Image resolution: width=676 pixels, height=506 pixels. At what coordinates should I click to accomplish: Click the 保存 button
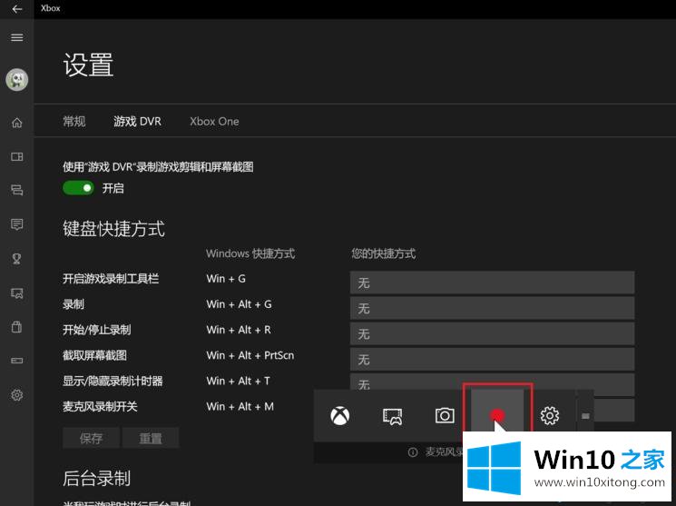point(91,438)
